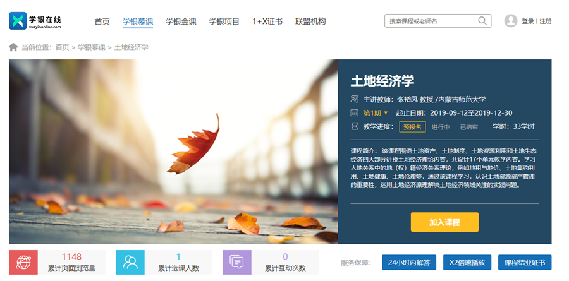569x281 pixels.
Task: Click the 注册 link
Action: click(x=546, y=21)
